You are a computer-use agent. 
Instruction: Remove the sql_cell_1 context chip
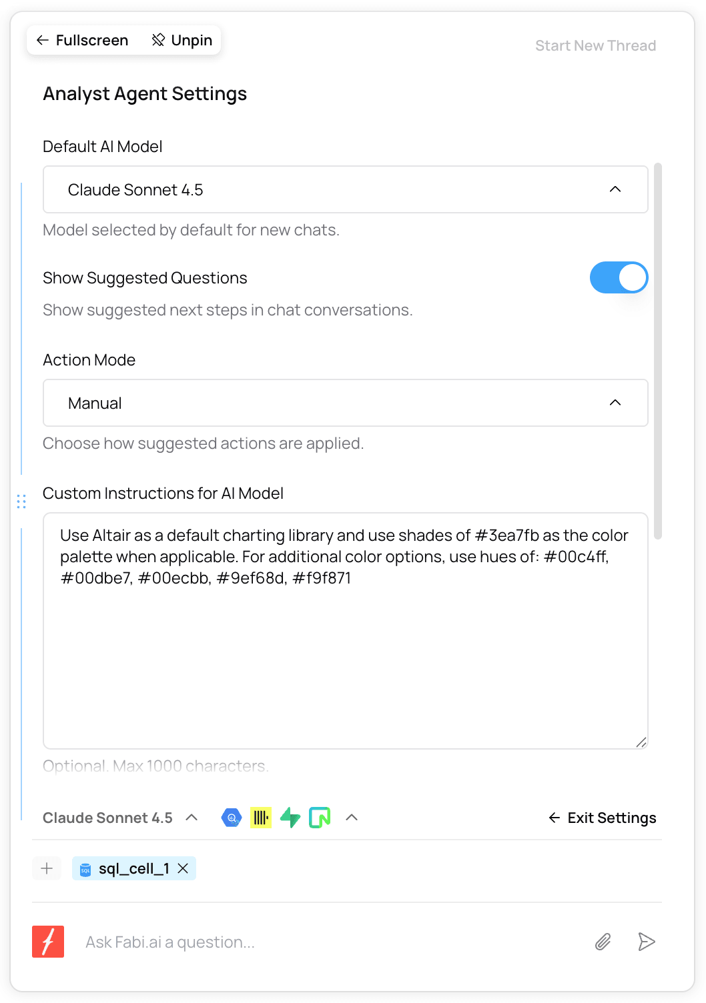pos(184,868)
